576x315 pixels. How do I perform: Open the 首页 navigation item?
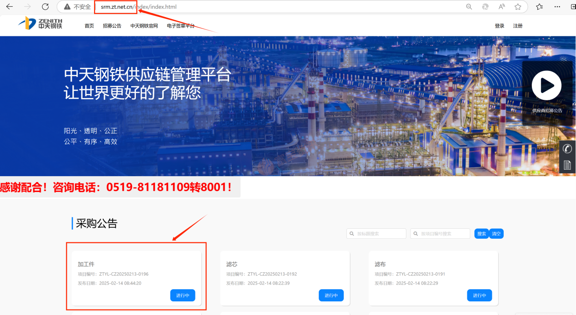(89, 26)
